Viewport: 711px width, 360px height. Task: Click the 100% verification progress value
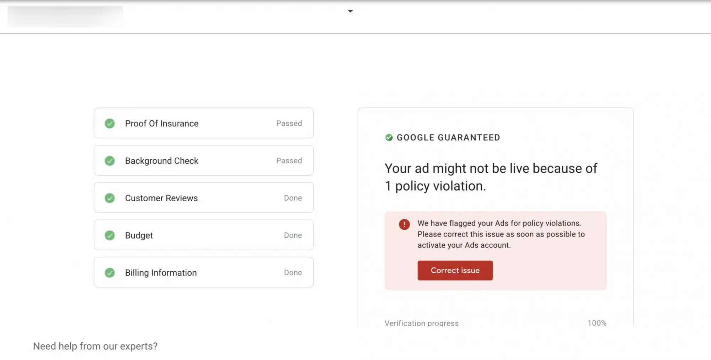597,323
